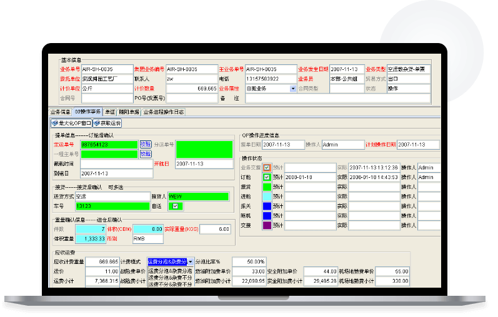The image size is (498, 317).
Task: Click the cyan 进舱 status box
Action: (267, 197)
